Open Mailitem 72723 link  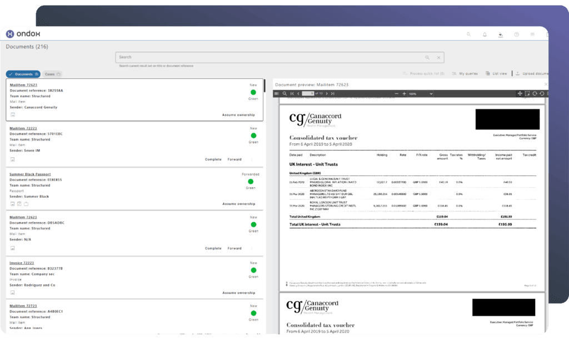23,306
